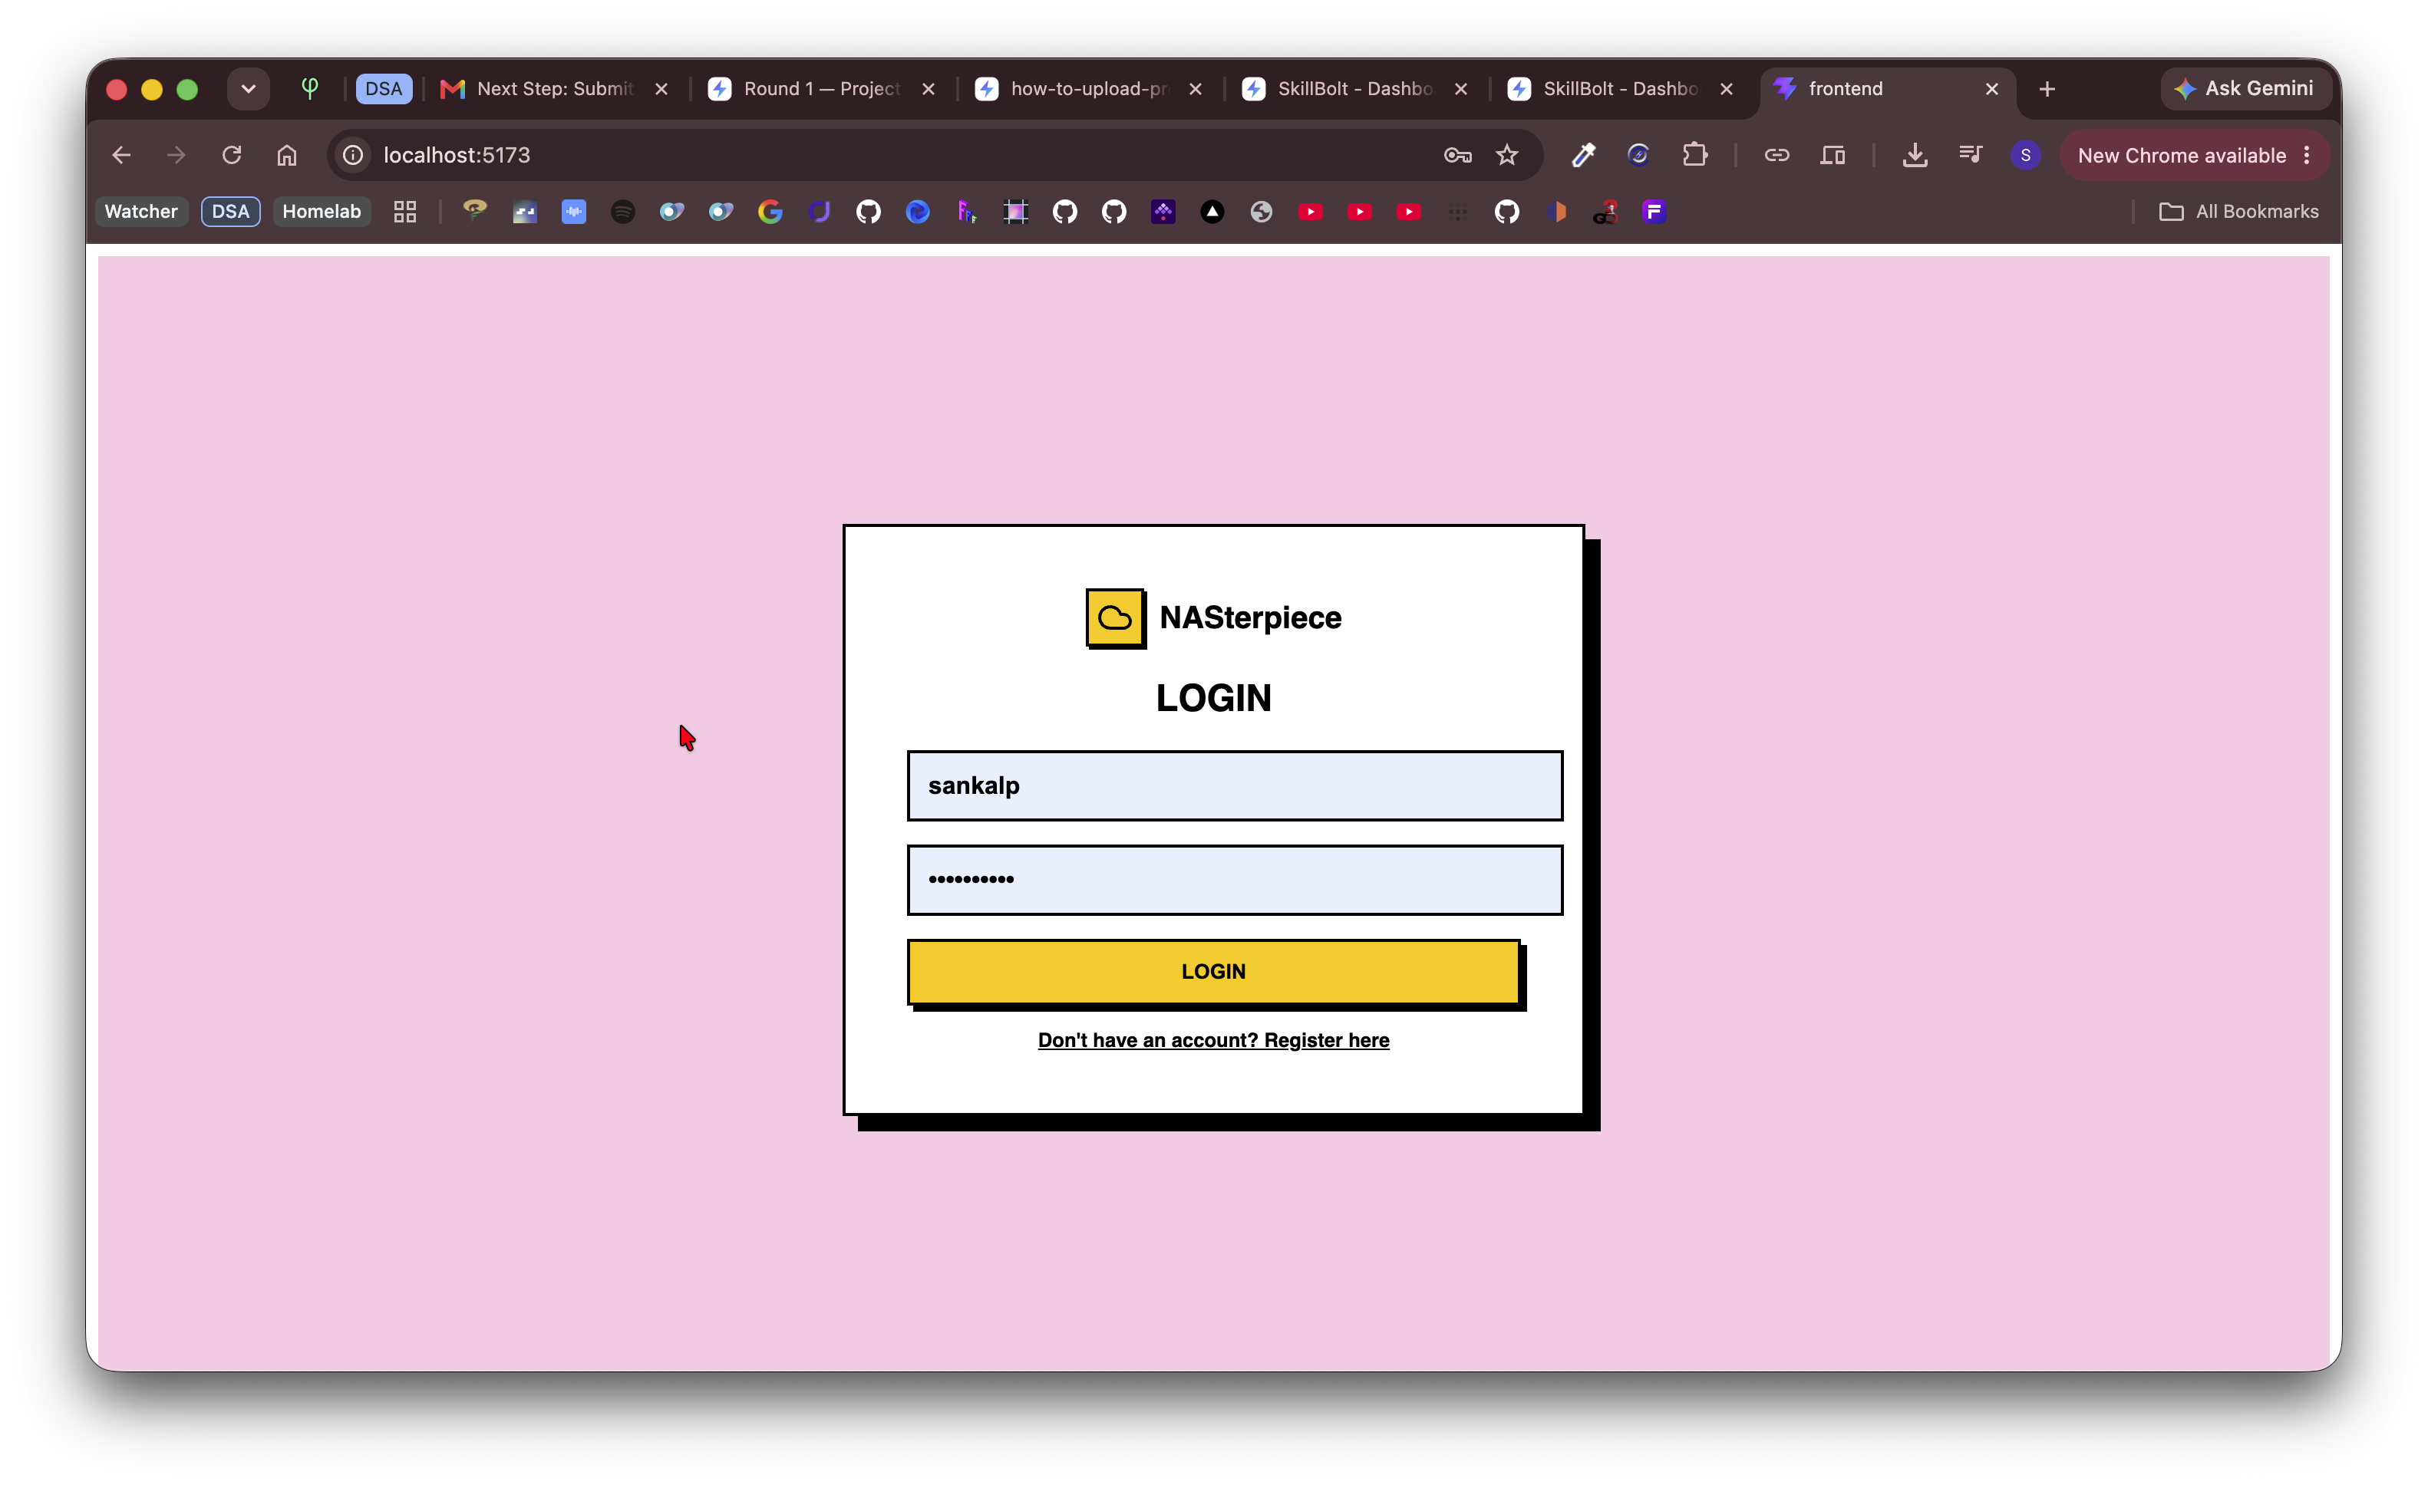Focus the username field containing sankalp
The image size is (2428, 1485).
click(x=1235, y=785)
